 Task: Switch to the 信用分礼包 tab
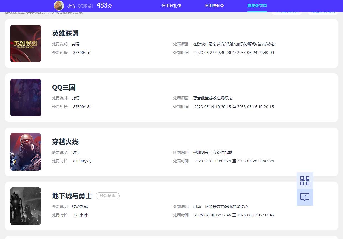point(171,6)
